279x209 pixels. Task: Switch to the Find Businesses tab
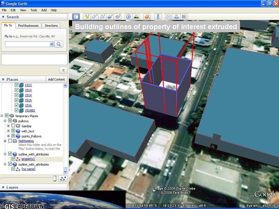click(28, 26)
